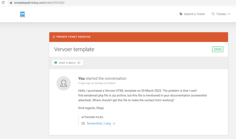
Task: Remove attachment with the circled x icon
Action: click(114, 124)
